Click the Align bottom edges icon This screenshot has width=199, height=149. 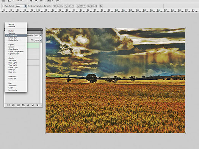(x=61, y=6)
